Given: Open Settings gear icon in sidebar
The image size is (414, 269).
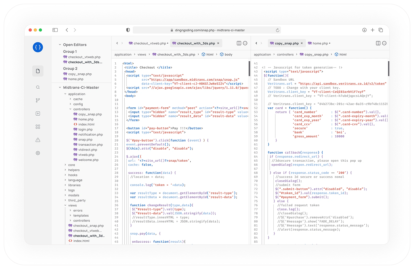Looking at the screenshot, I should click(x=38, y=153).
